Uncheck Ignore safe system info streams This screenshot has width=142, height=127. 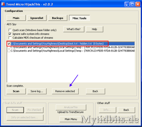(x=10, y=34)
